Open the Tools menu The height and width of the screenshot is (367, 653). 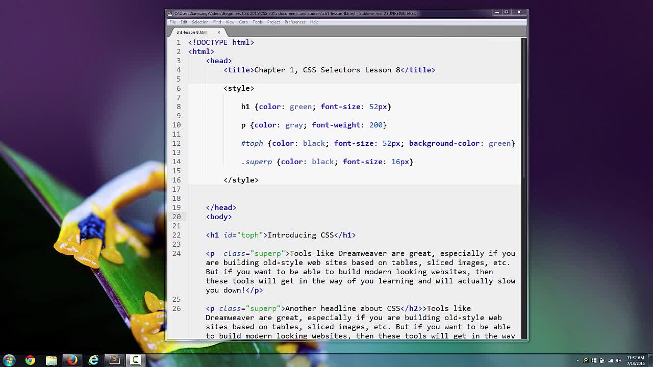(x=258, y=22)
